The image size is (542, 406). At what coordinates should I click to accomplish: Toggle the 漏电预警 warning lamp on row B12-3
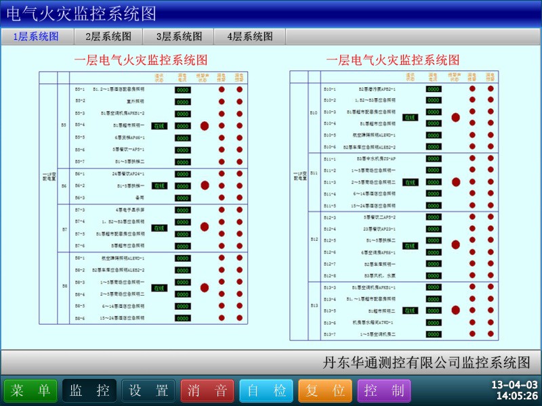pyautogui.click(x=490, y=217)
